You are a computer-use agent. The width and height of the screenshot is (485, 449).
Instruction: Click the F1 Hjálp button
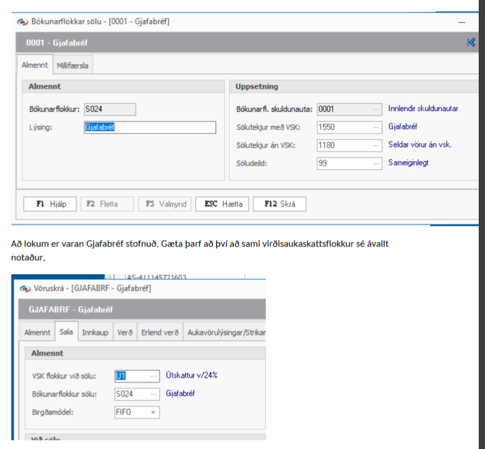point(50,204)
